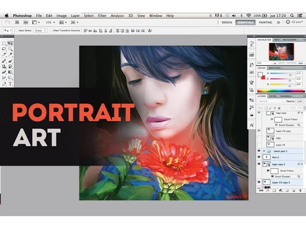306x229 pixels.
Task: Select the Quick Selection tool
Action: pos(11,49)
